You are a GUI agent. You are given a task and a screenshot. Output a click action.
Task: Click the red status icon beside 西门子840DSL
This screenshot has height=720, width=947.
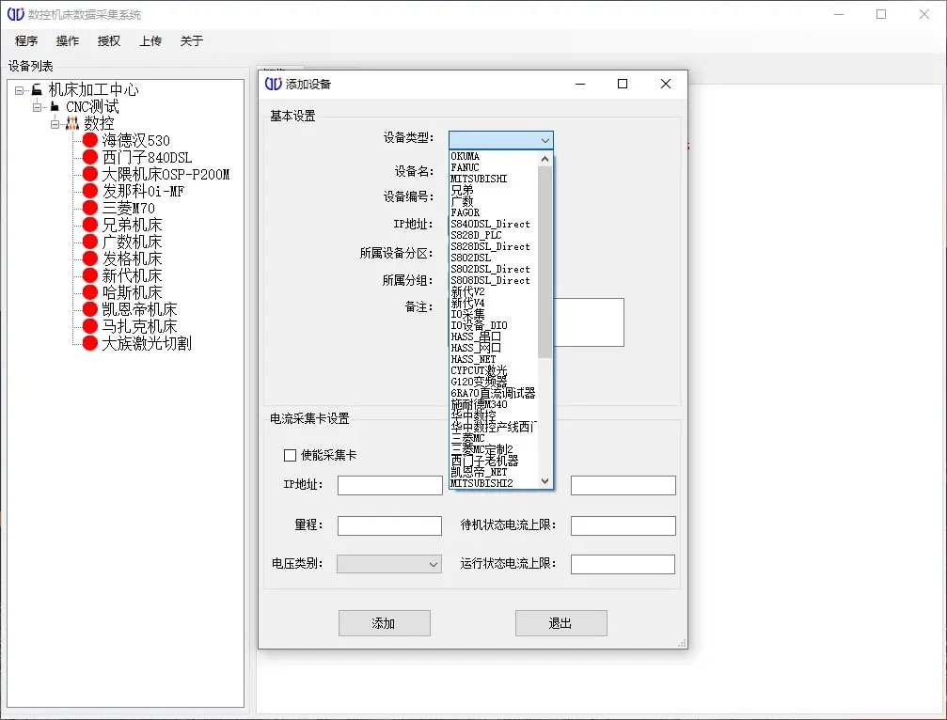[90, 157]
